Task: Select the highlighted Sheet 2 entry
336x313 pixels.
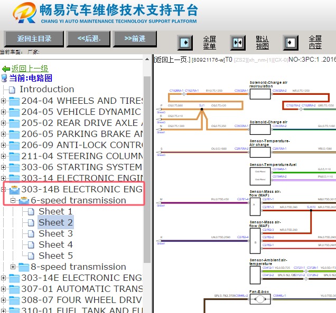Action: click(55, 222)
